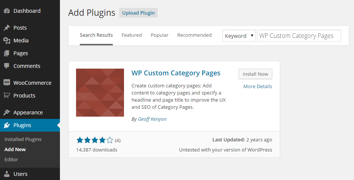Click the red plugin thumbnail image
The width and height of the screenshot is (354, 180).
click(x=100, y=93)
